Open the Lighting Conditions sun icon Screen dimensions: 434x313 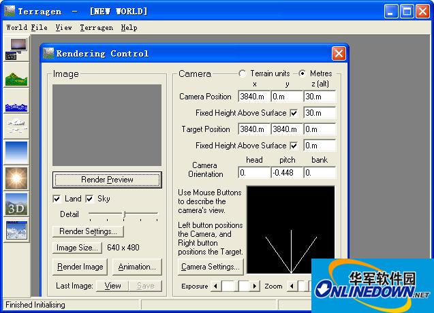click(x=16, y=178)
